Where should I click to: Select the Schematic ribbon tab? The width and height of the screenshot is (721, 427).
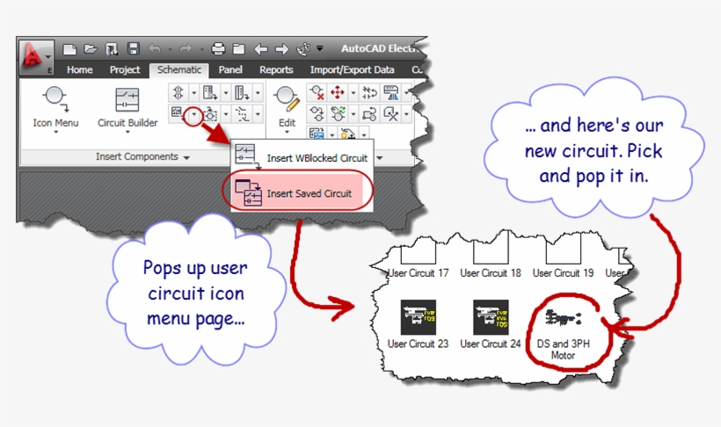pos(178,70)
